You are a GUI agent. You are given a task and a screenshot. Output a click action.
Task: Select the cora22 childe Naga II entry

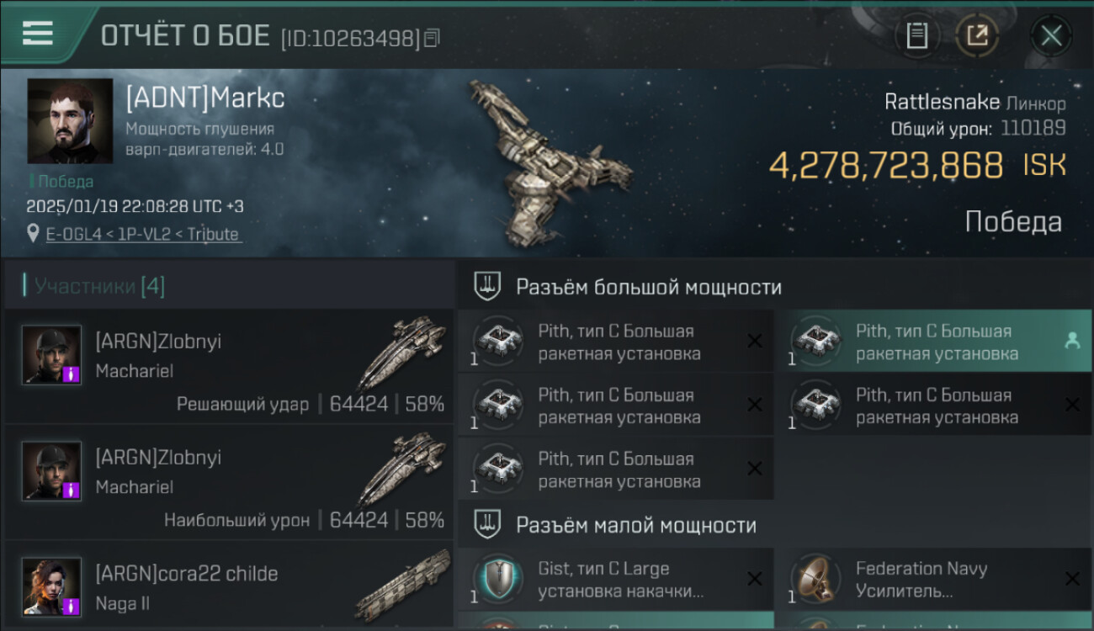pos(230,586)
